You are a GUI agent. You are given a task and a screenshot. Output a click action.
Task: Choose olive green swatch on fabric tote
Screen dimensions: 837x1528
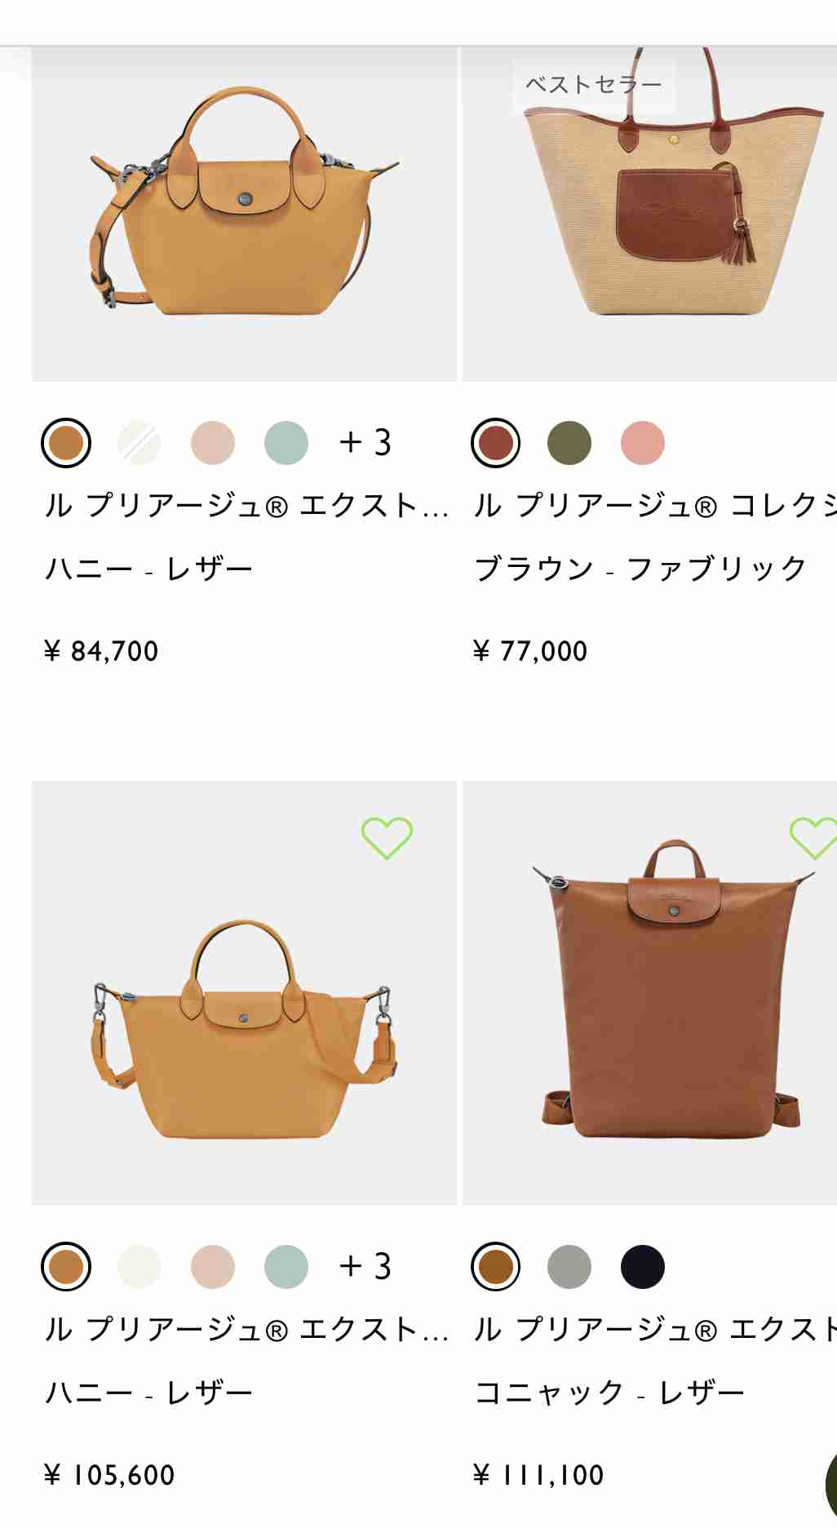569,443
